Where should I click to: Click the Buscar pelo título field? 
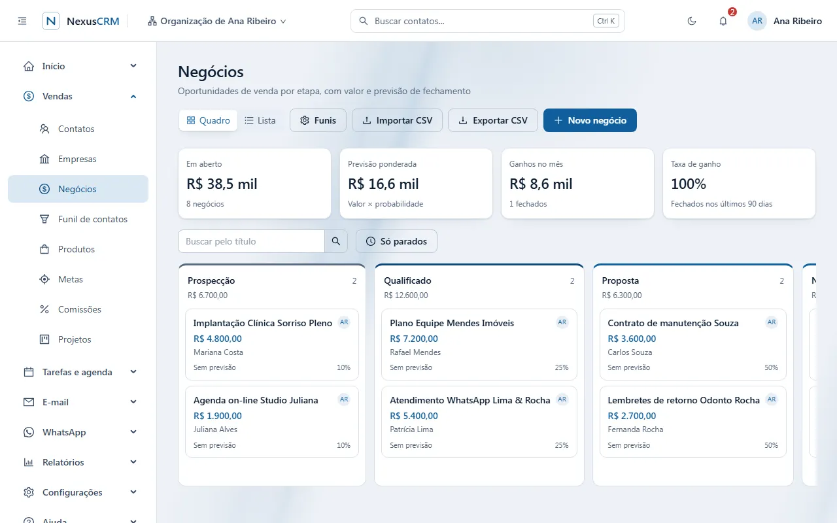coord(251,241)
